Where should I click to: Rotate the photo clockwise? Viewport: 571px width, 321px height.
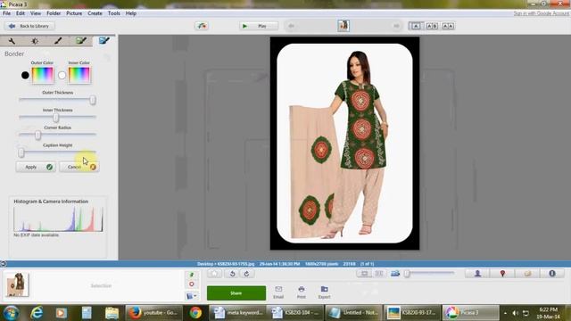[x=246, y=274]
